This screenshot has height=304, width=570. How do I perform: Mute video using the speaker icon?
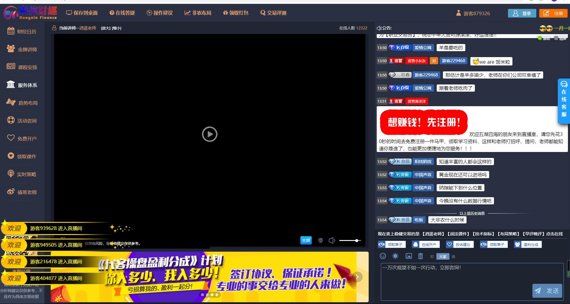point(332,240)
